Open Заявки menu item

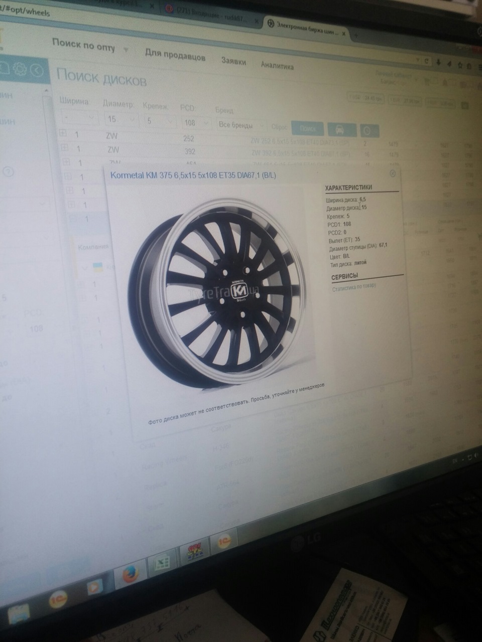(x=233, y=61)
